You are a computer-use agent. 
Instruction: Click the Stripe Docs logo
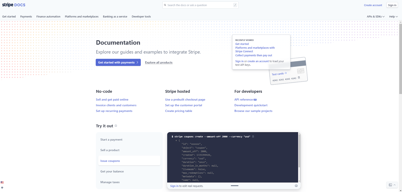click(x=14, y=5)
